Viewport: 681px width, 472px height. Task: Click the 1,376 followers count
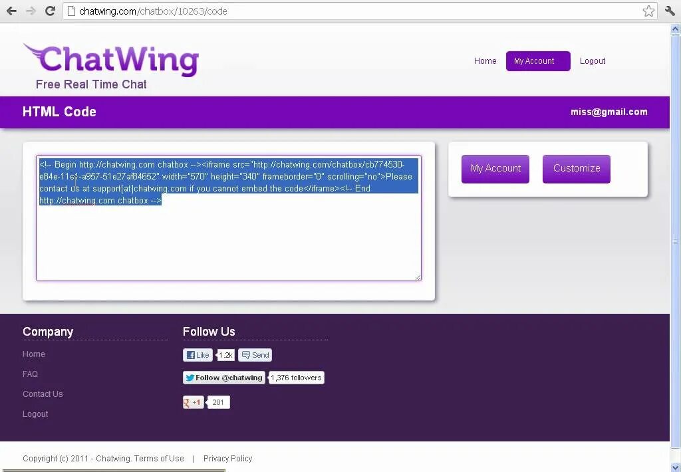point(296,378)
